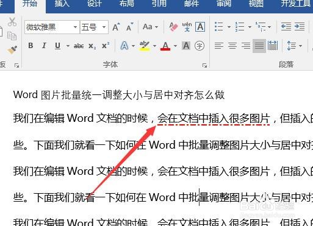Switch to the 审阅 tab

pyautogui.click(x=223, y=4)
